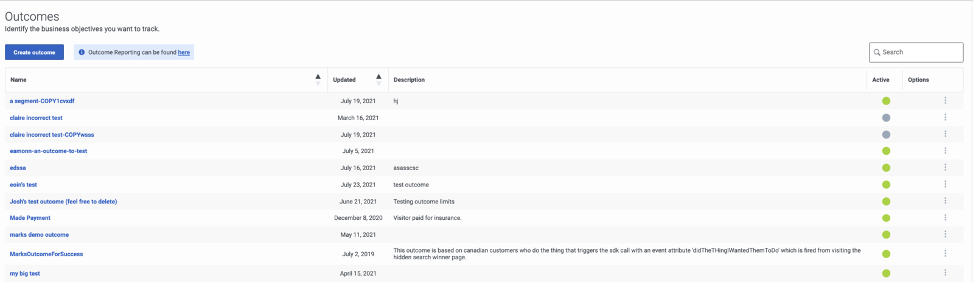Sort table by Name column arrow
The image size is (973, 283).
318,80
